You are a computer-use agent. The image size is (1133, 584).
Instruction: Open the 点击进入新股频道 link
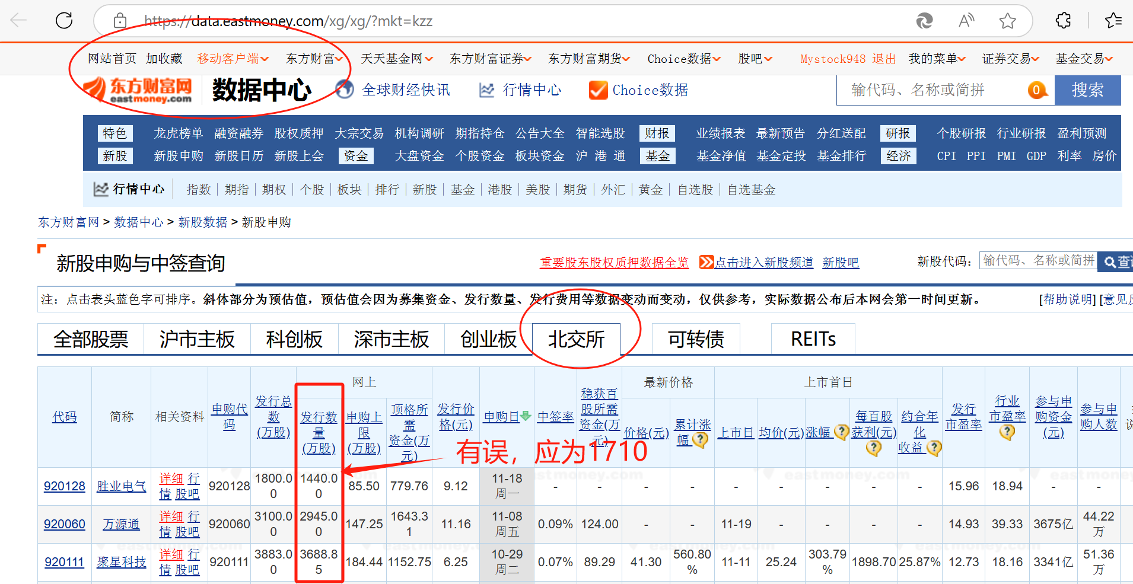[x=765, y=263]
